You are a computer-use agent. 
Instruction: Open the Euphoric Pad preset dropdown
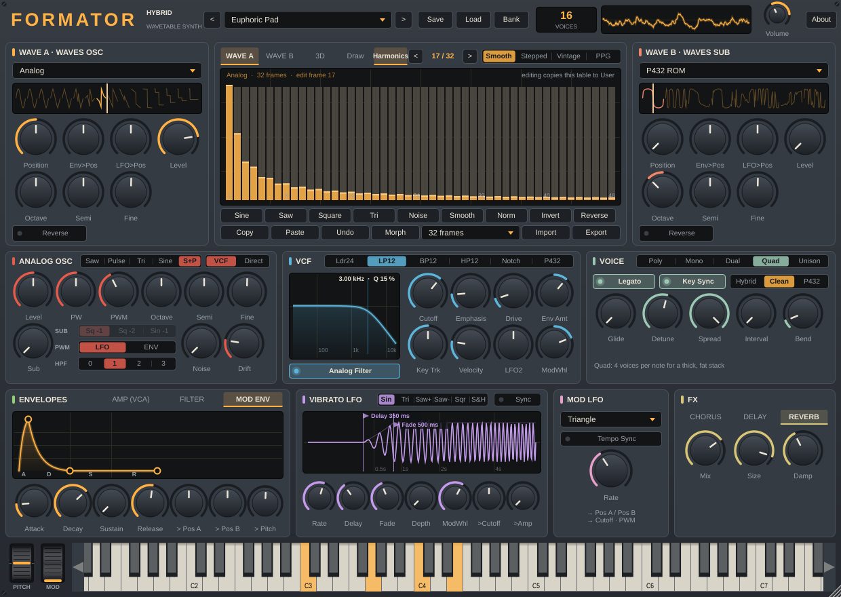click(x=308, y=20)
